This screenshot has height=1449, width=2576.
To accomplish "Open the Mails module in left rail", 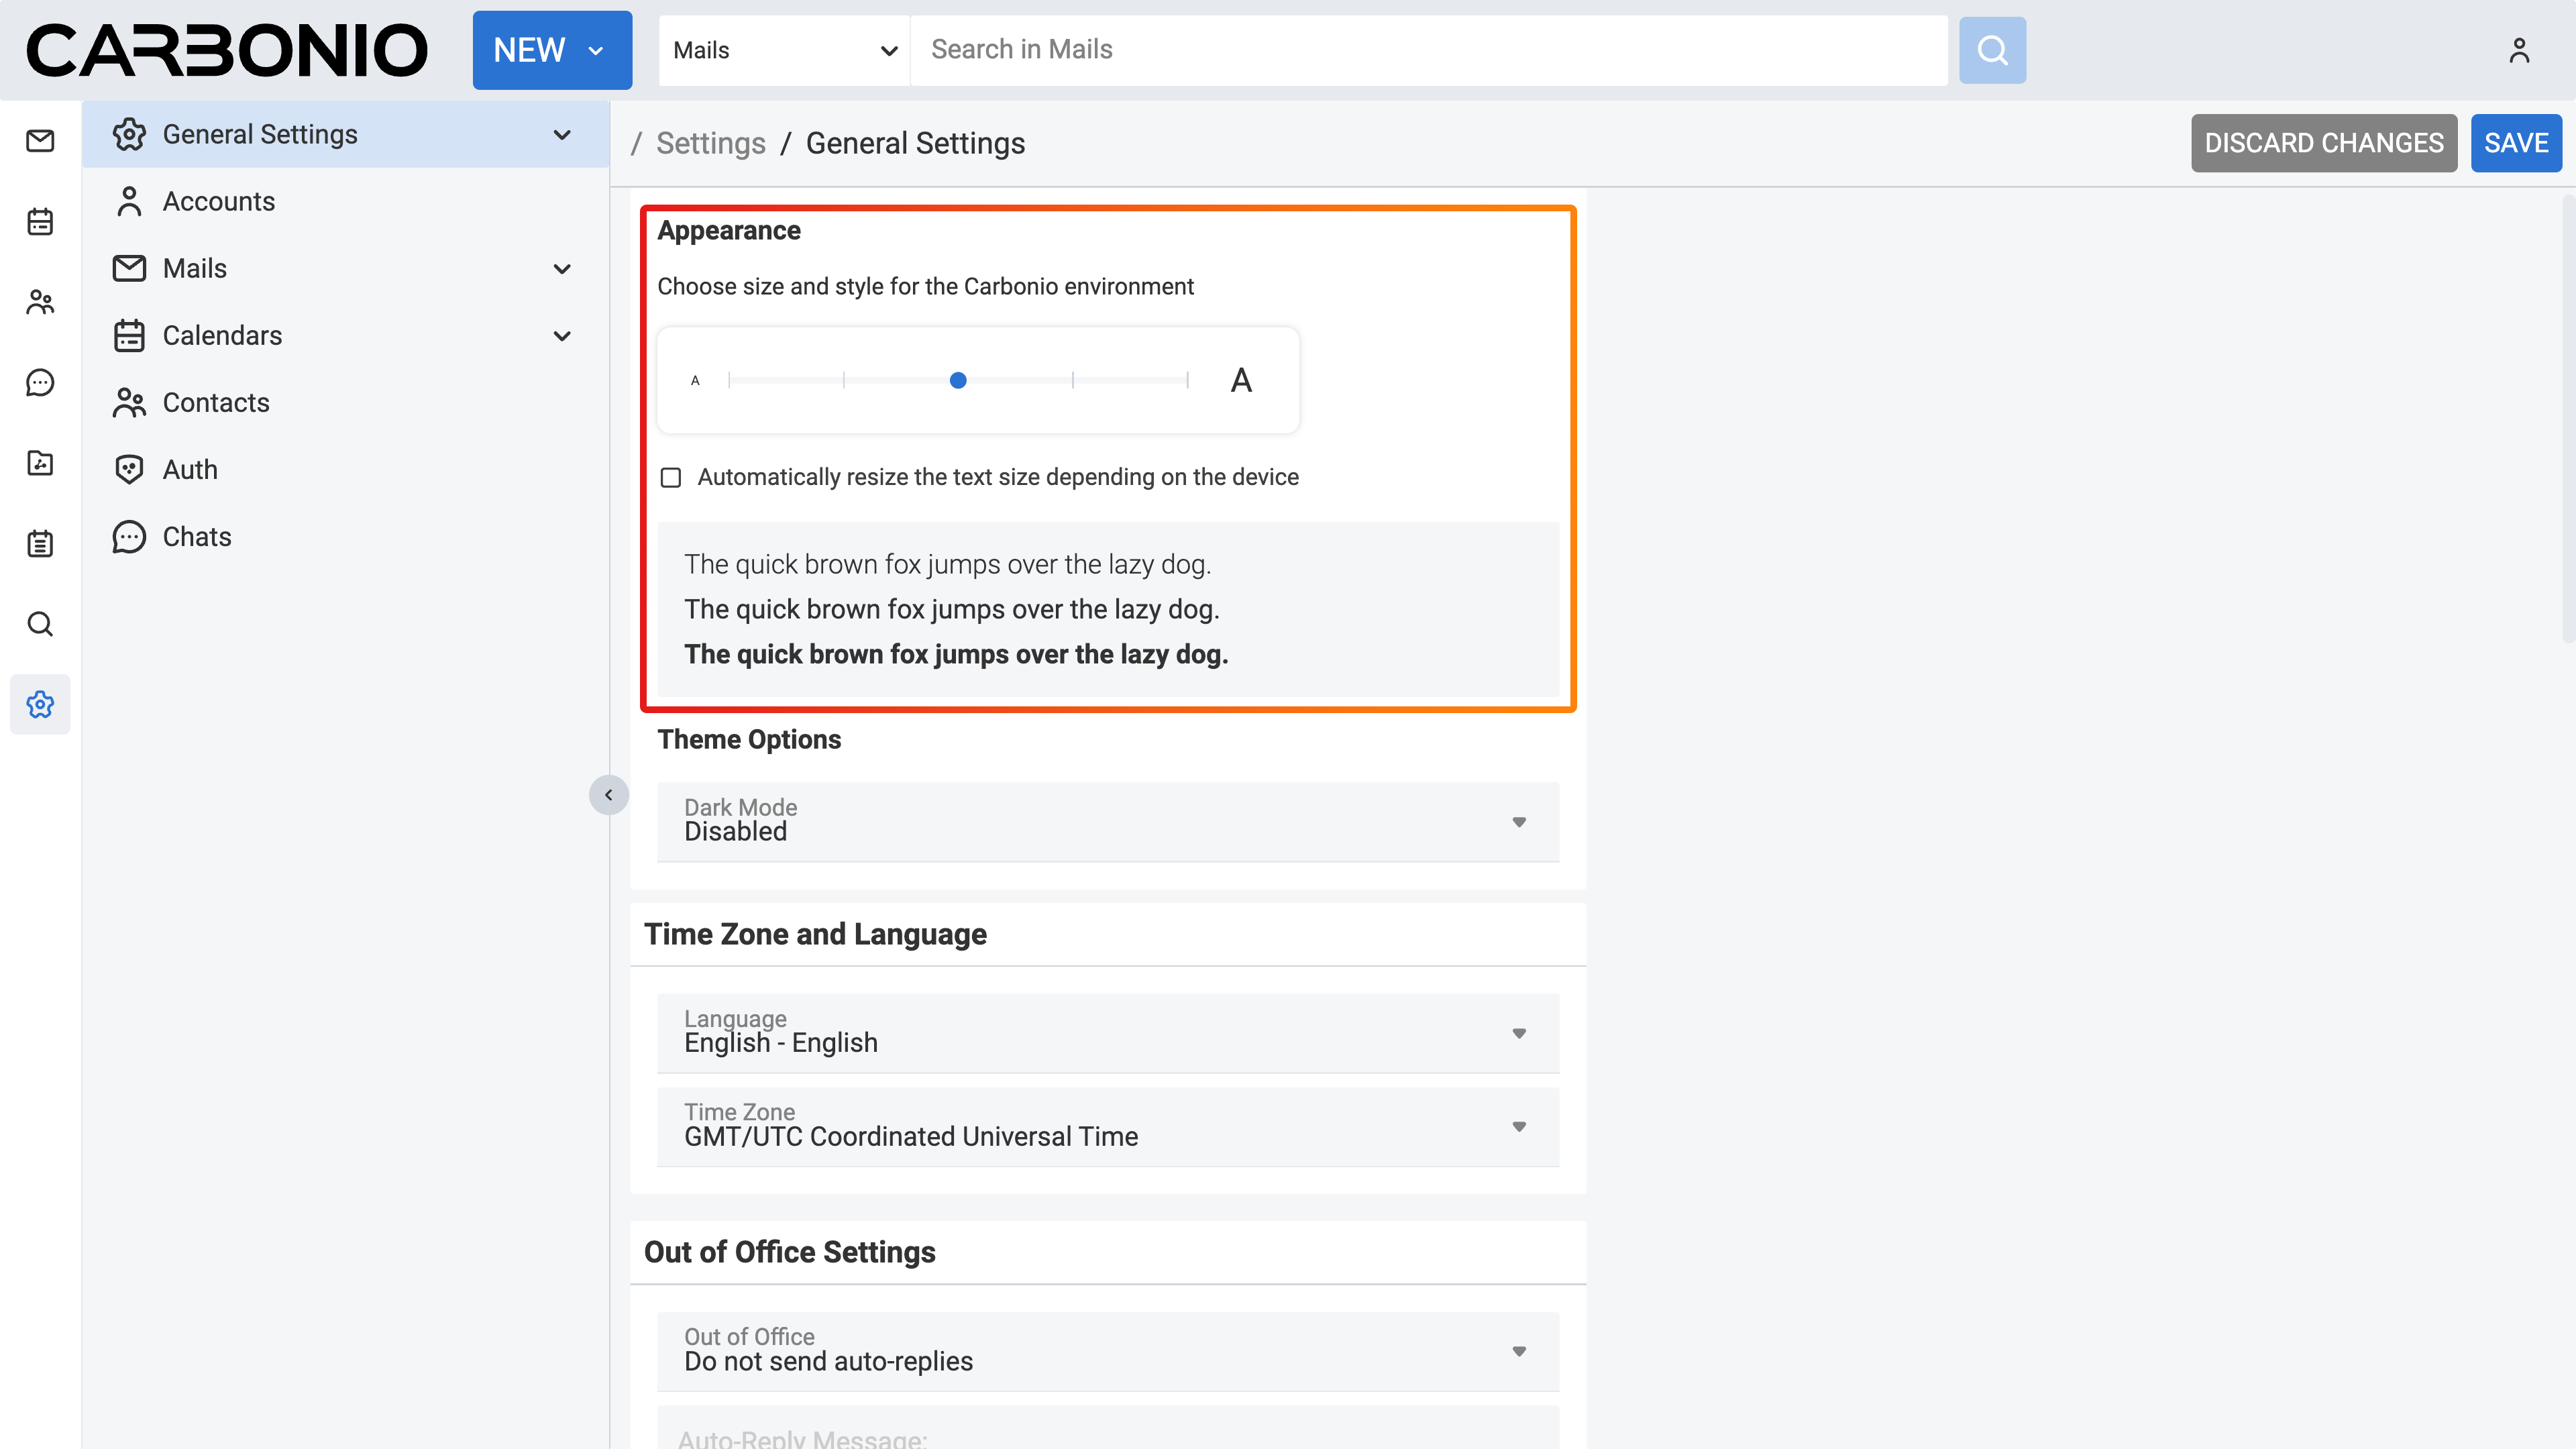I will (x=40, y=141).
